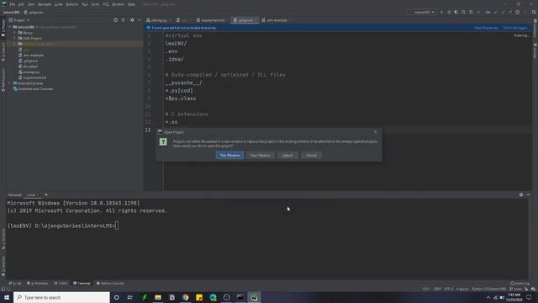
Task: Open PyCharm icon in the taskbar
Action: point(254,297)
